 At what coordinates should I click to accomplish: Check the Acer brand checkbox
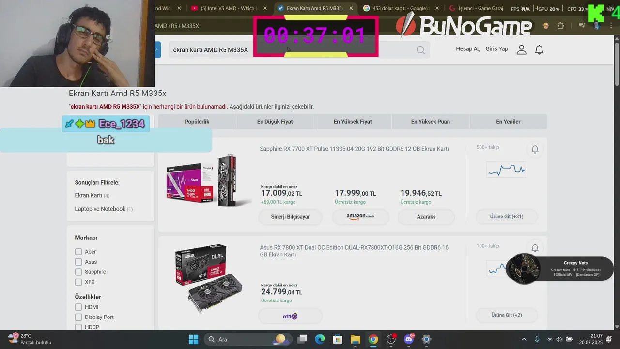[x=78, y=252]
